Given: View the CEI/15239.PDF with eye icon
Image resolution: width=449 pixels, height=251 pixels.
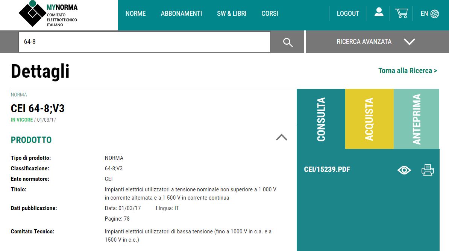Looking at the screenshot, I should coord(404,170).
